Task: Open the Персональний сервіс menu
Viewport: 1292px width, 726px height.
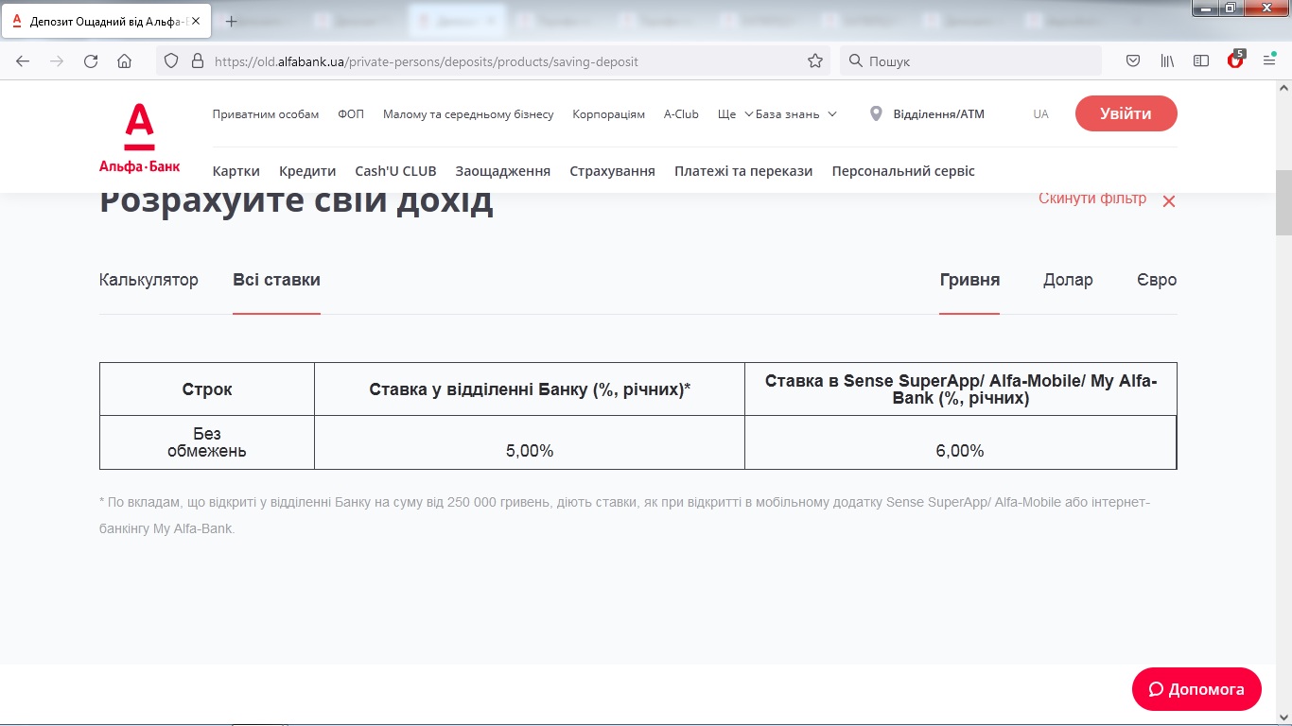Action: point(903,171)
